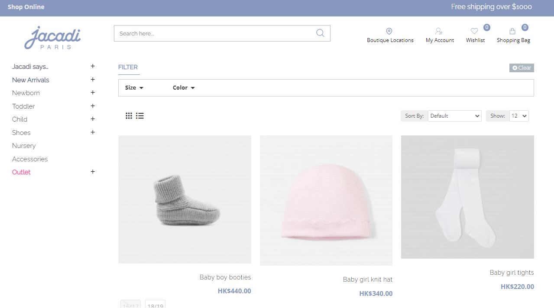Open the Size filter dropdown
The image size is (554, 308).
(134, 87)
